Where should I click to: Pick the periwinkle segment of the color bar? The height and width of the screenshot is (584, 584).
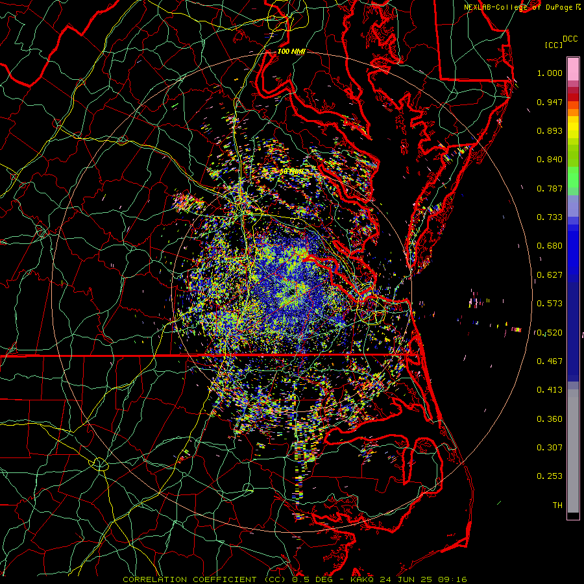point(573,206)
